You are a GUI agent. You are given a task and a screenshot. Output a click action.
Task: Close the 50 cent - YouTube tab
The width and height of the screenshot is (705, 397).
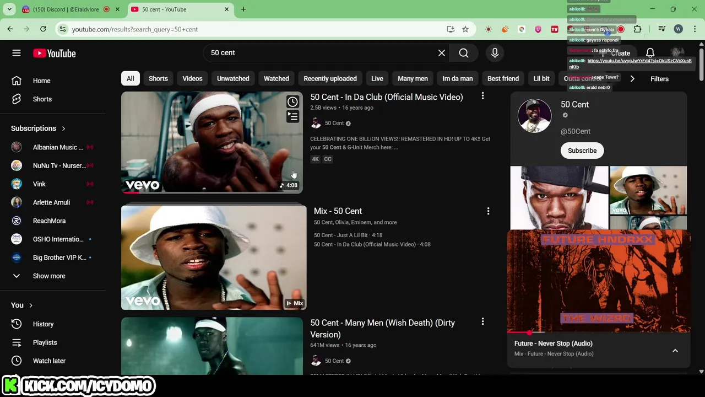[x=226, y=9]
